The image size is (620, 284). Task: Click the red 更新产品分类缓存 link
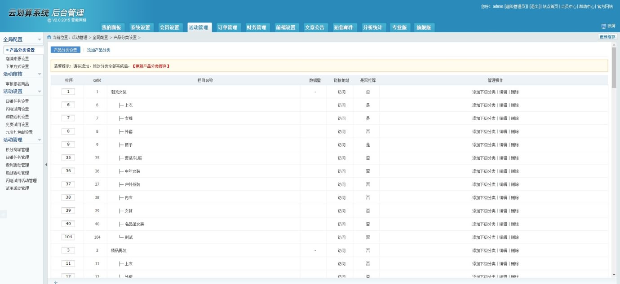[x=151, y=66]
